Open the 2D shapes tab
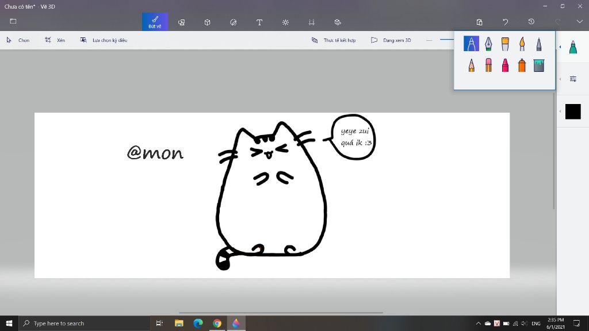This screenshot has width=589, height=331. (181, 22)
